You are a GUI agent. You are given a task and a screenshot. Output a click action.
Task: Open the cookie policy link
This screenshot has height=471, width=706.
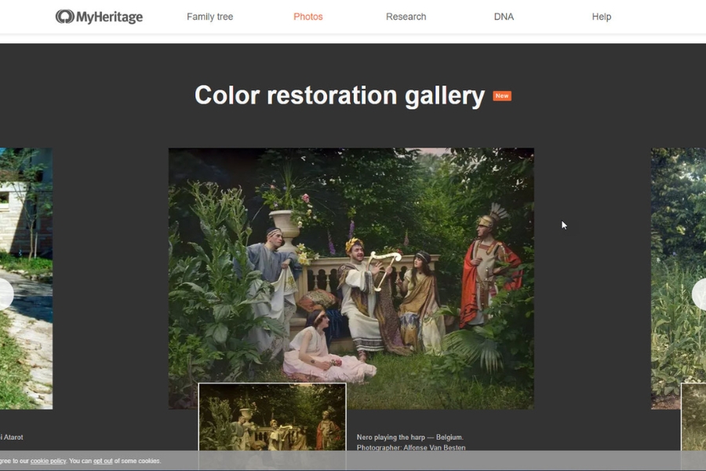(x=48, y=461)
